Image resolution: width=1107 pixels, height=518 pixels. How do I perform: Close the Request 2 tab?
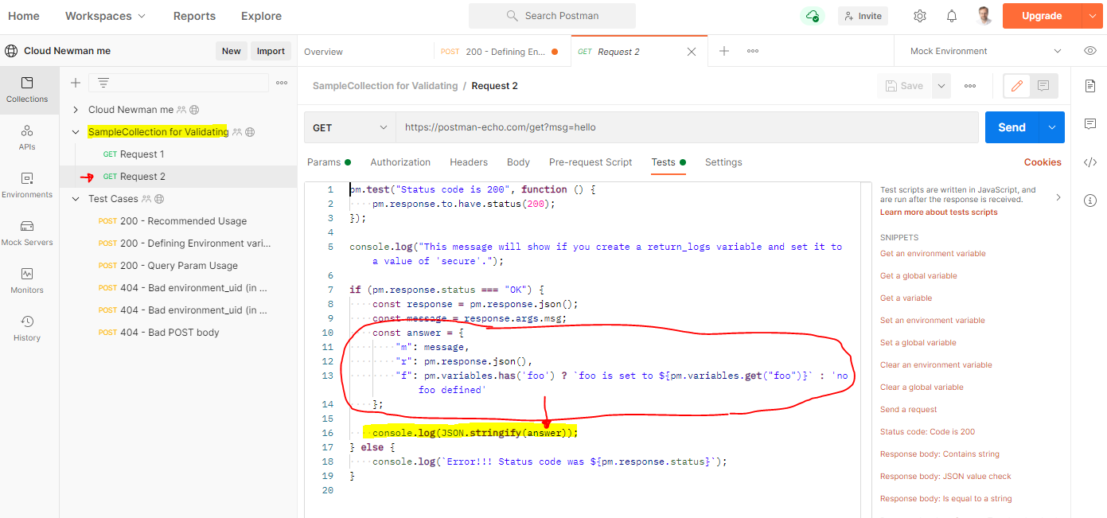[692, 52]
